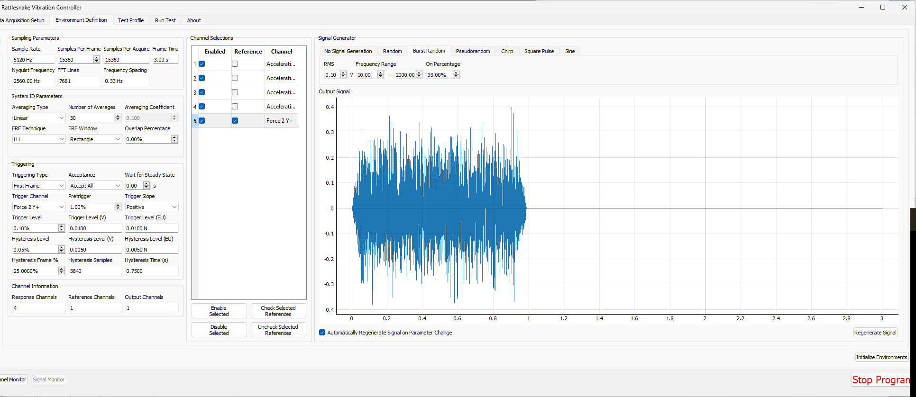This screenshot has width=916, height=397.
Task: Open the Trigger Slope dropdown
Action: [151, 207]
